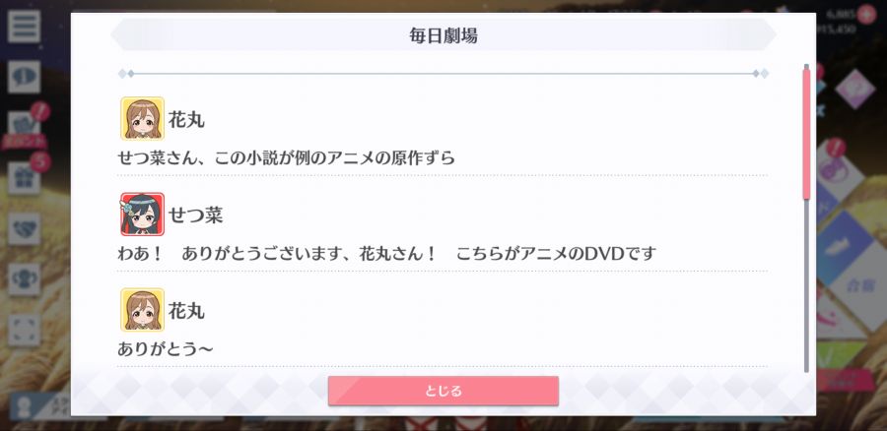Click the pink scrollbar thumb in dialog
887x431 pixels.
click(x=806, y=134)
